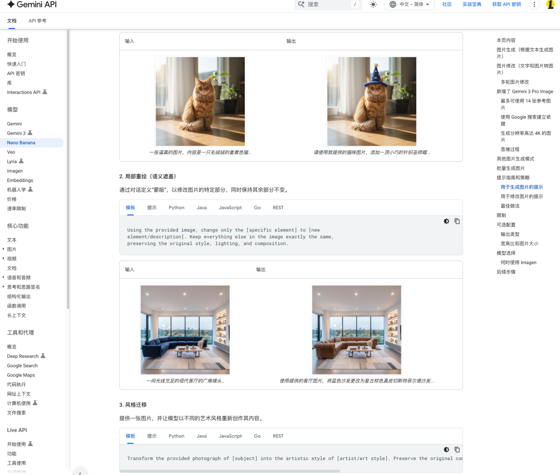Collapse the left sidebar with the arrow button
Image resolution: width=560 pixels, height=475 pixels.
pyautogui.click(x=80, y=472)
